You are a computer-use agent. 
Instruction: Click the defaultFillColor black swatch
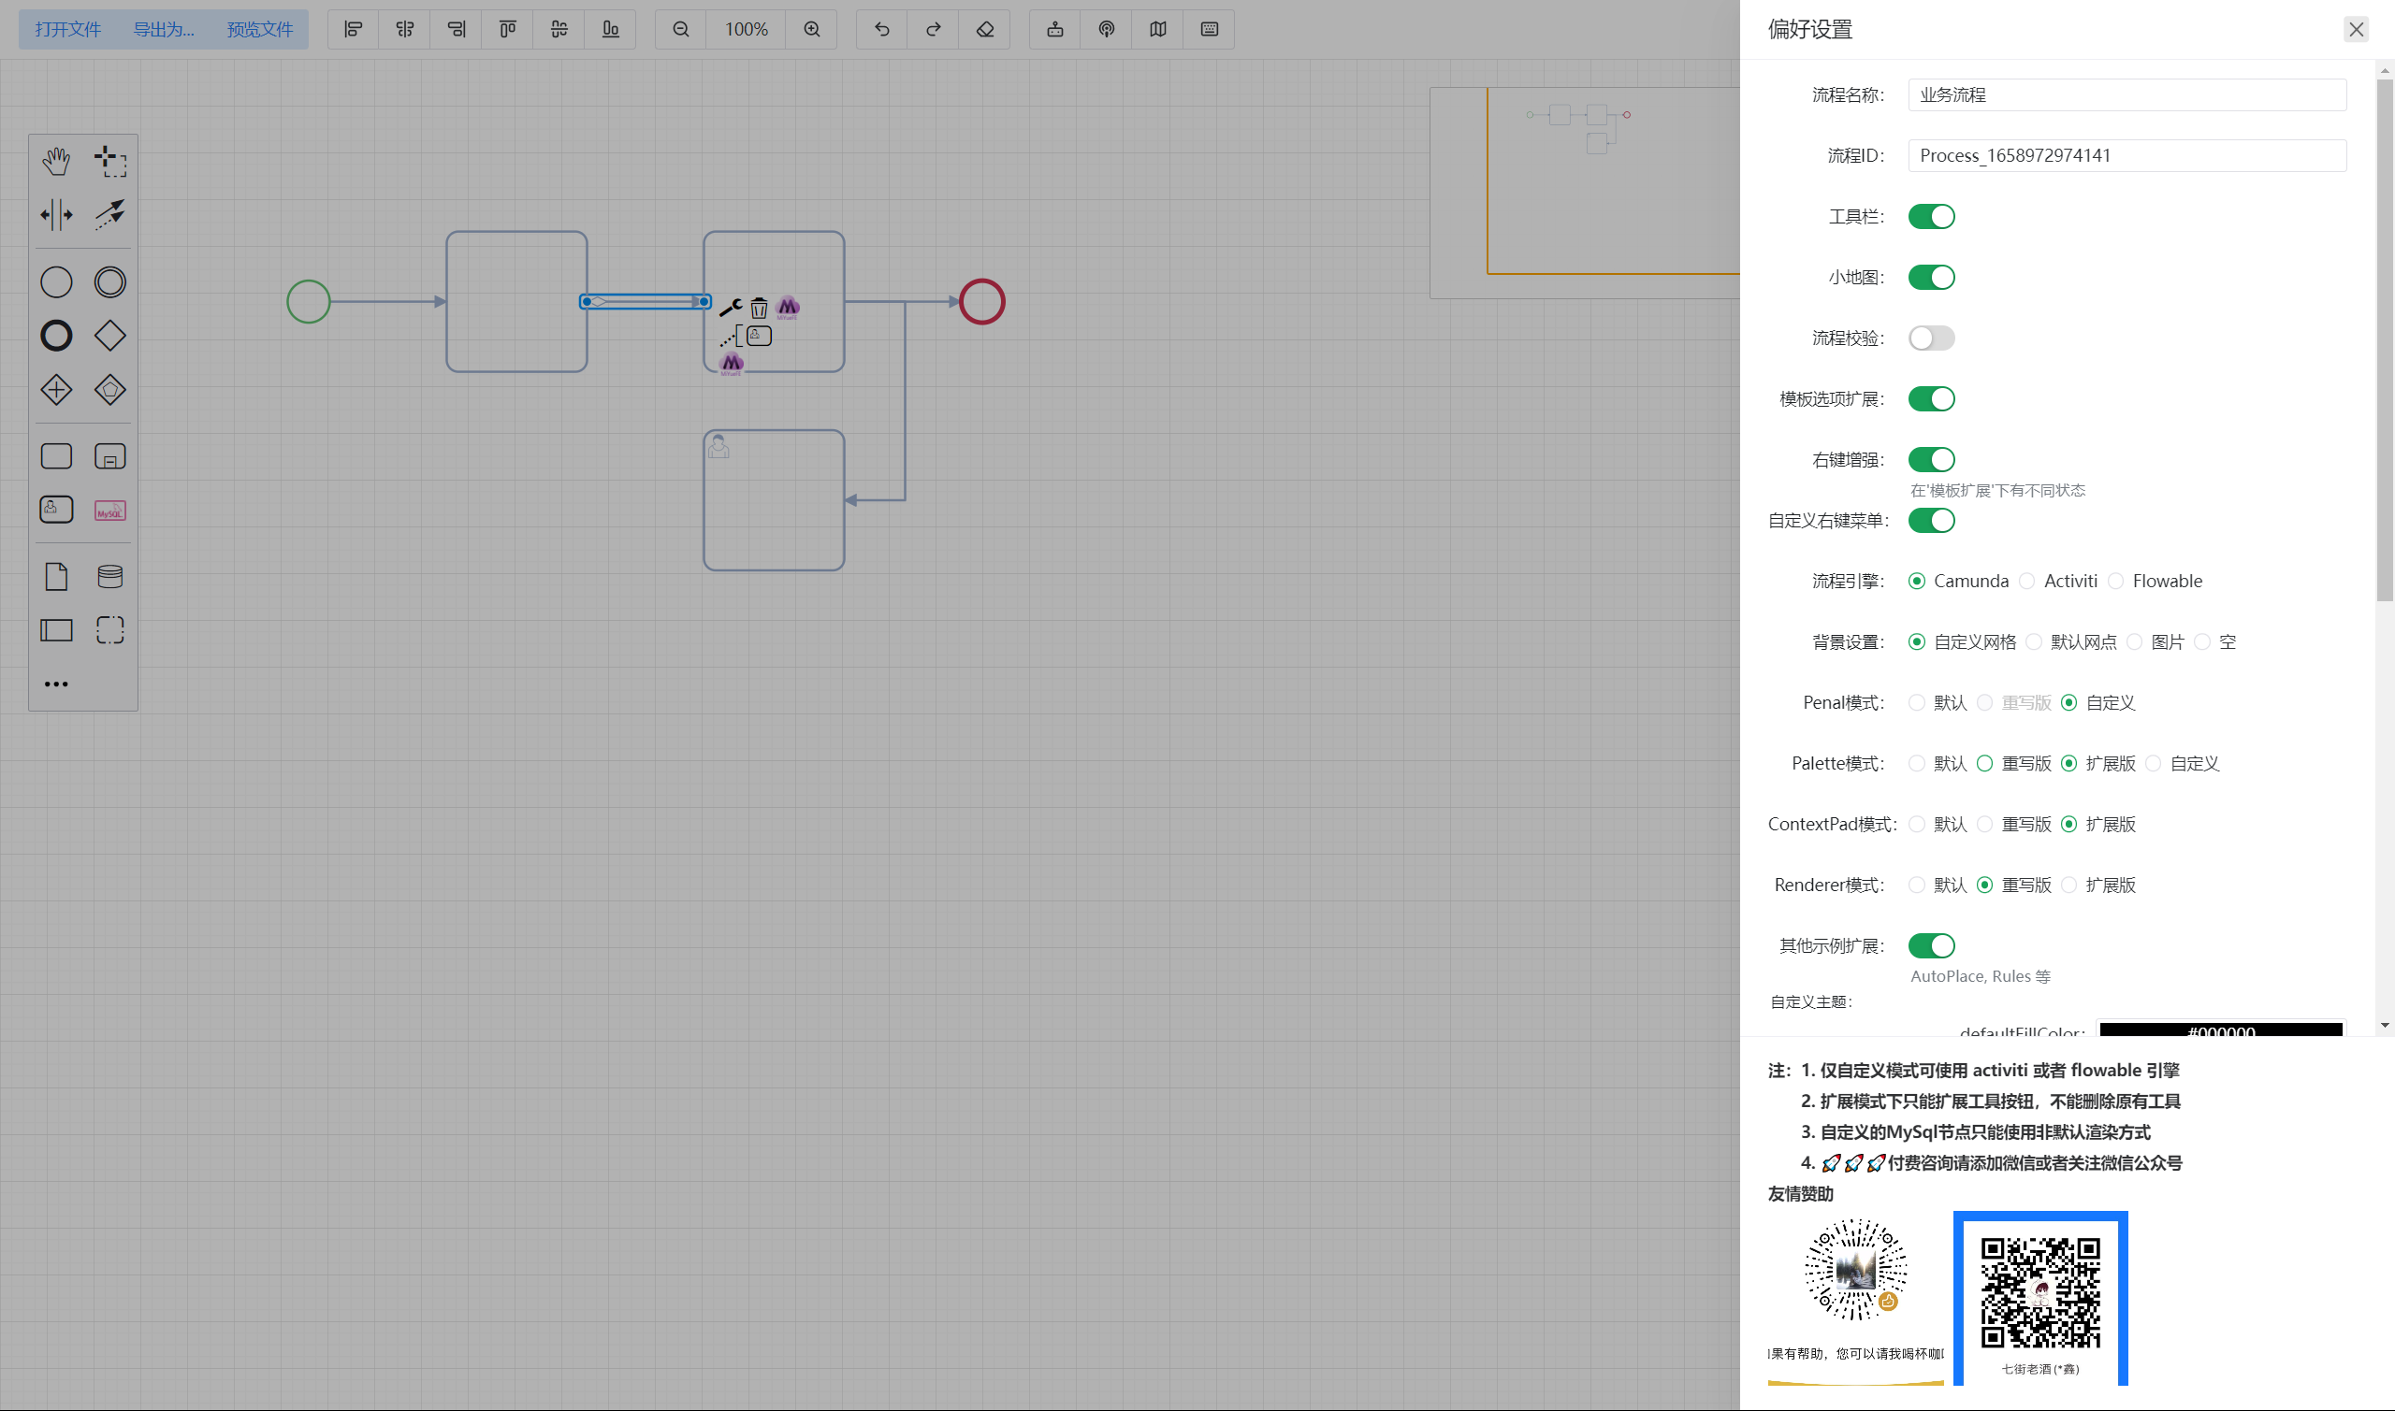(2220, 1029)
